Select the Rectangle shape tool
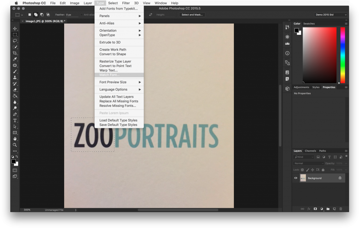The image size is (359, 228). point(15,133)
